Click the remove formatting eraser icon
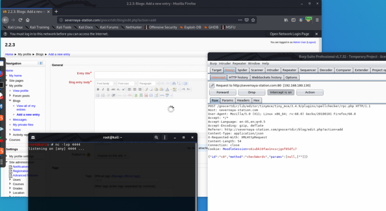Image resolution: width=386 pixels, height=211 pixels. [x=151, y=90]
